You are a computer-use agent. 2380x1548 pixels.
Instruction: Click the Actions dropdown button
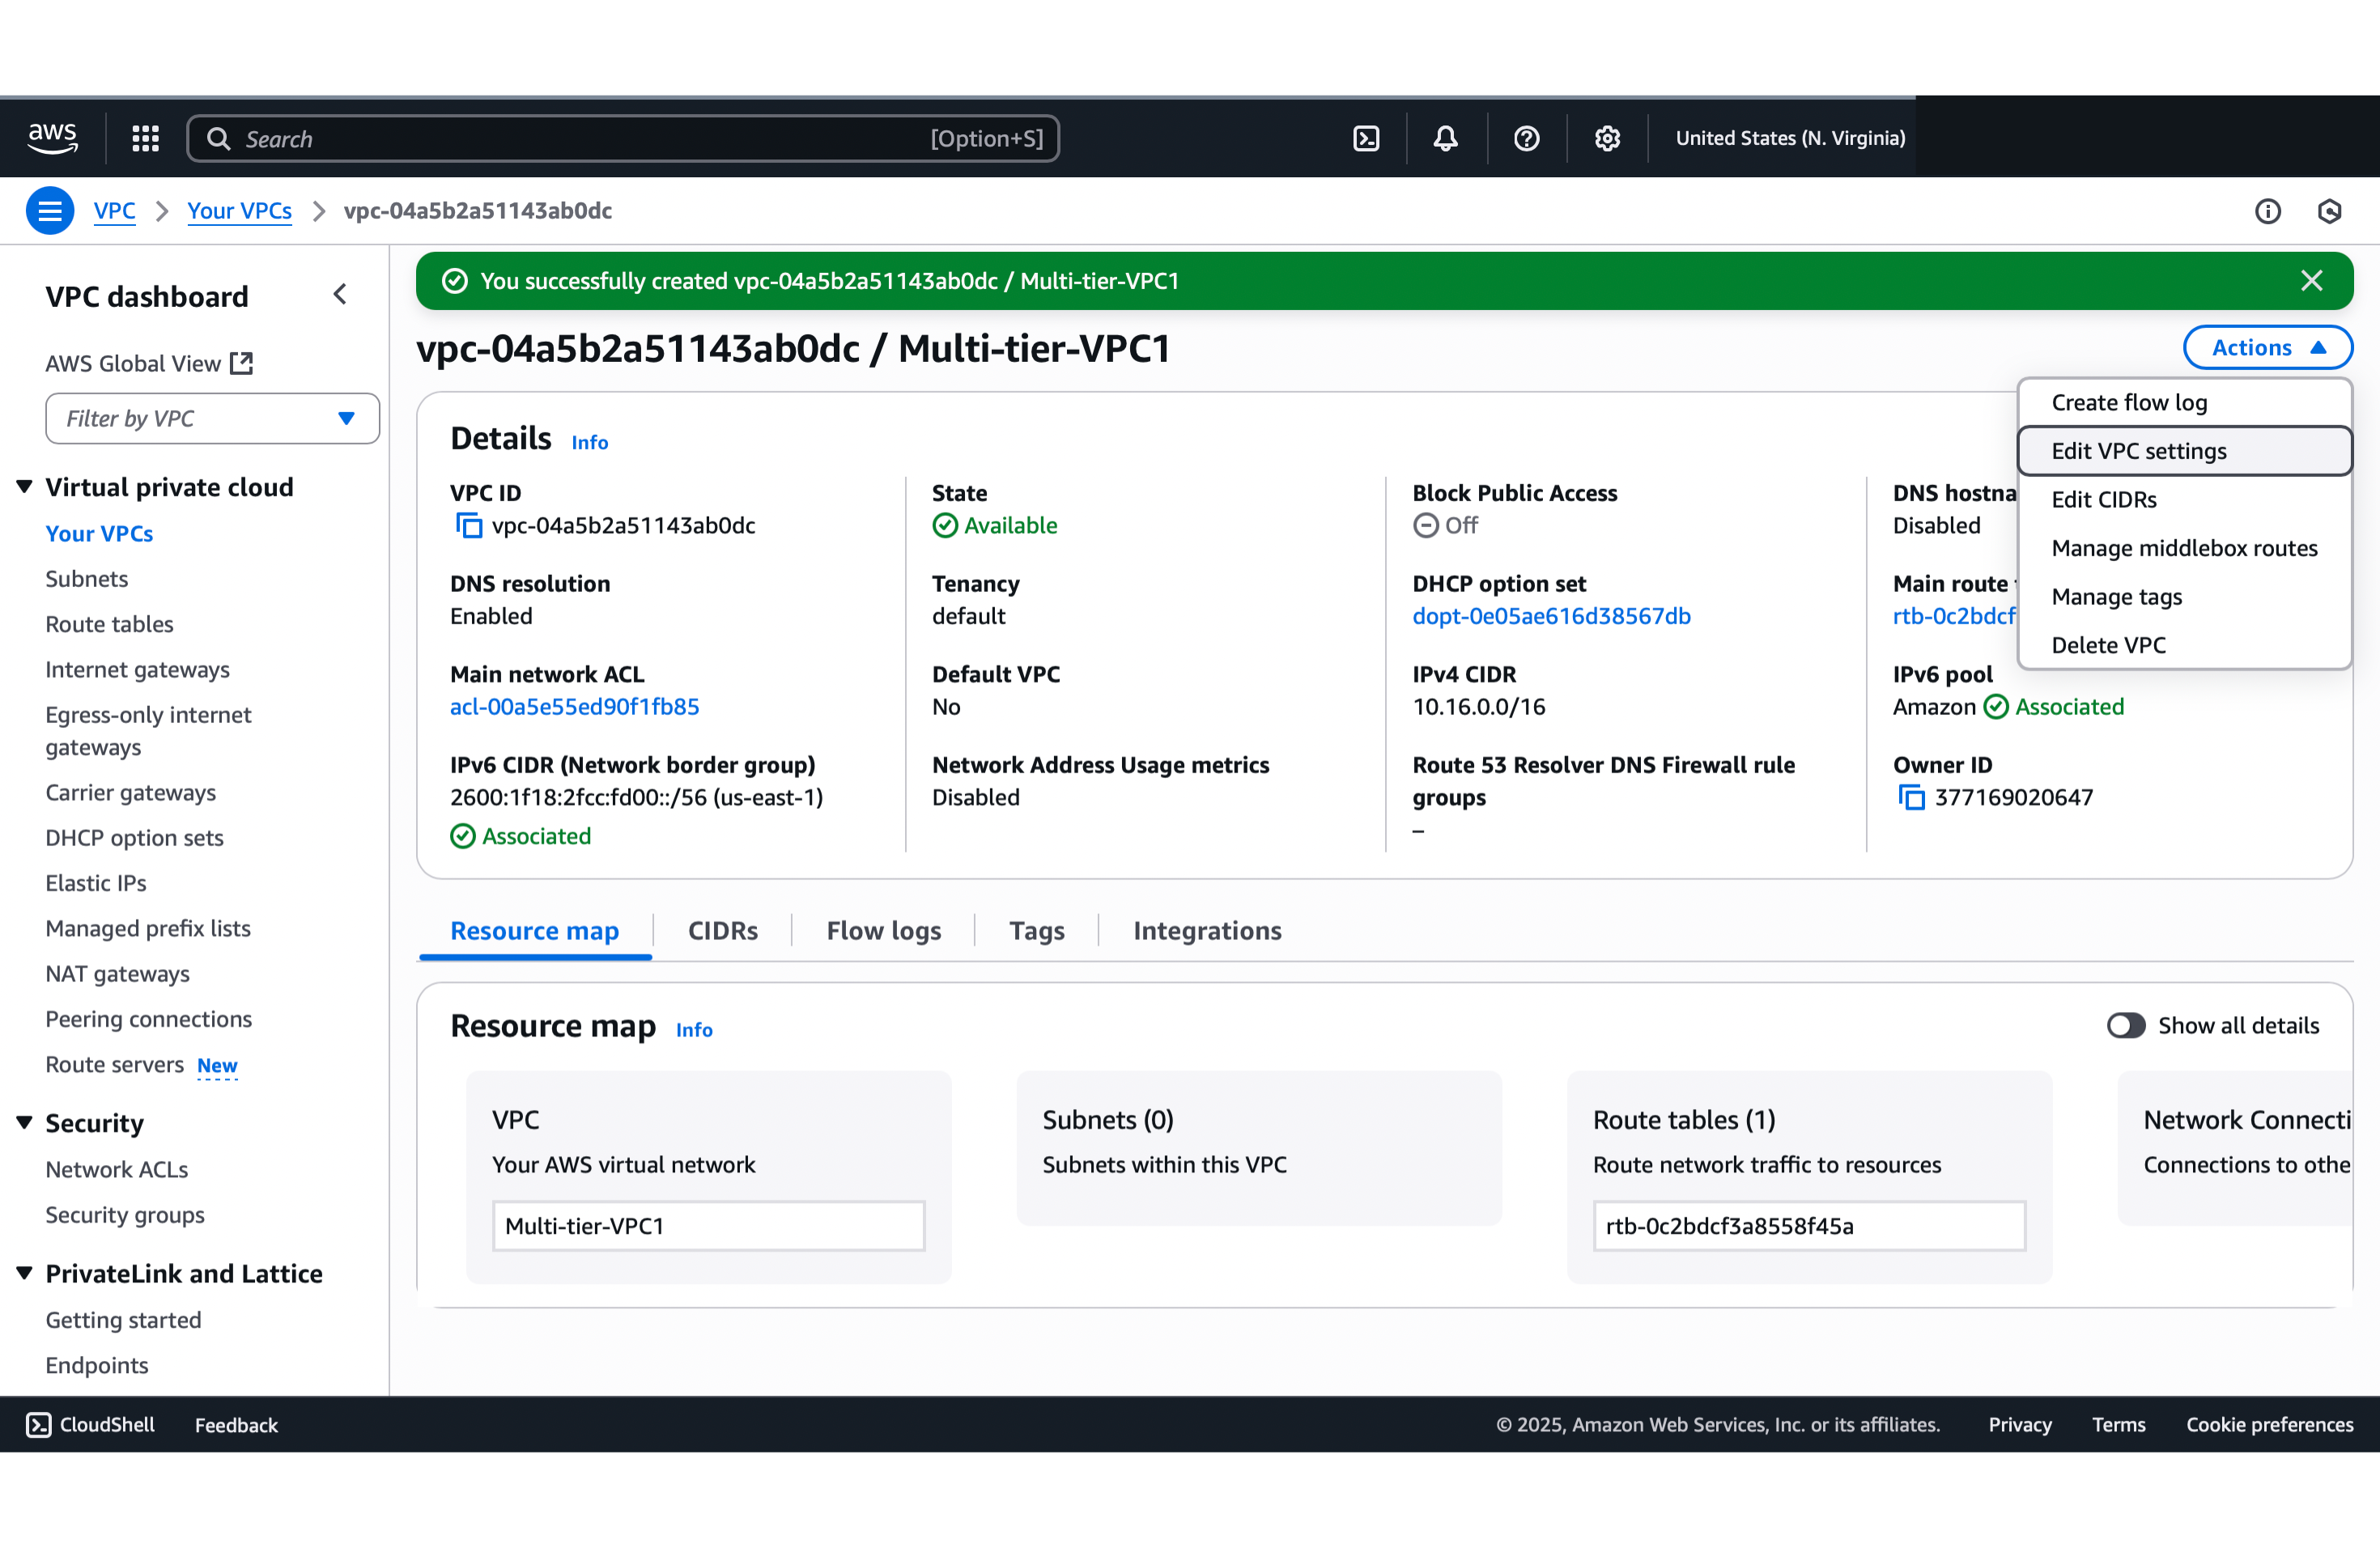[2267, 347]
